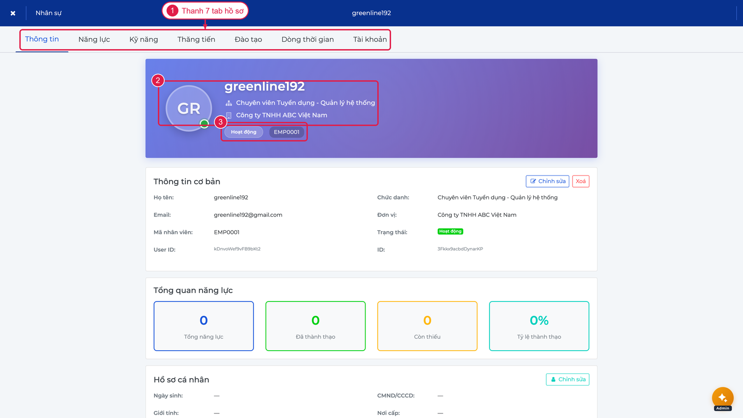This screenshot has height=418, width=743.
Task: Open the Dòng thời gian tab
Action: tap(307, 39)
